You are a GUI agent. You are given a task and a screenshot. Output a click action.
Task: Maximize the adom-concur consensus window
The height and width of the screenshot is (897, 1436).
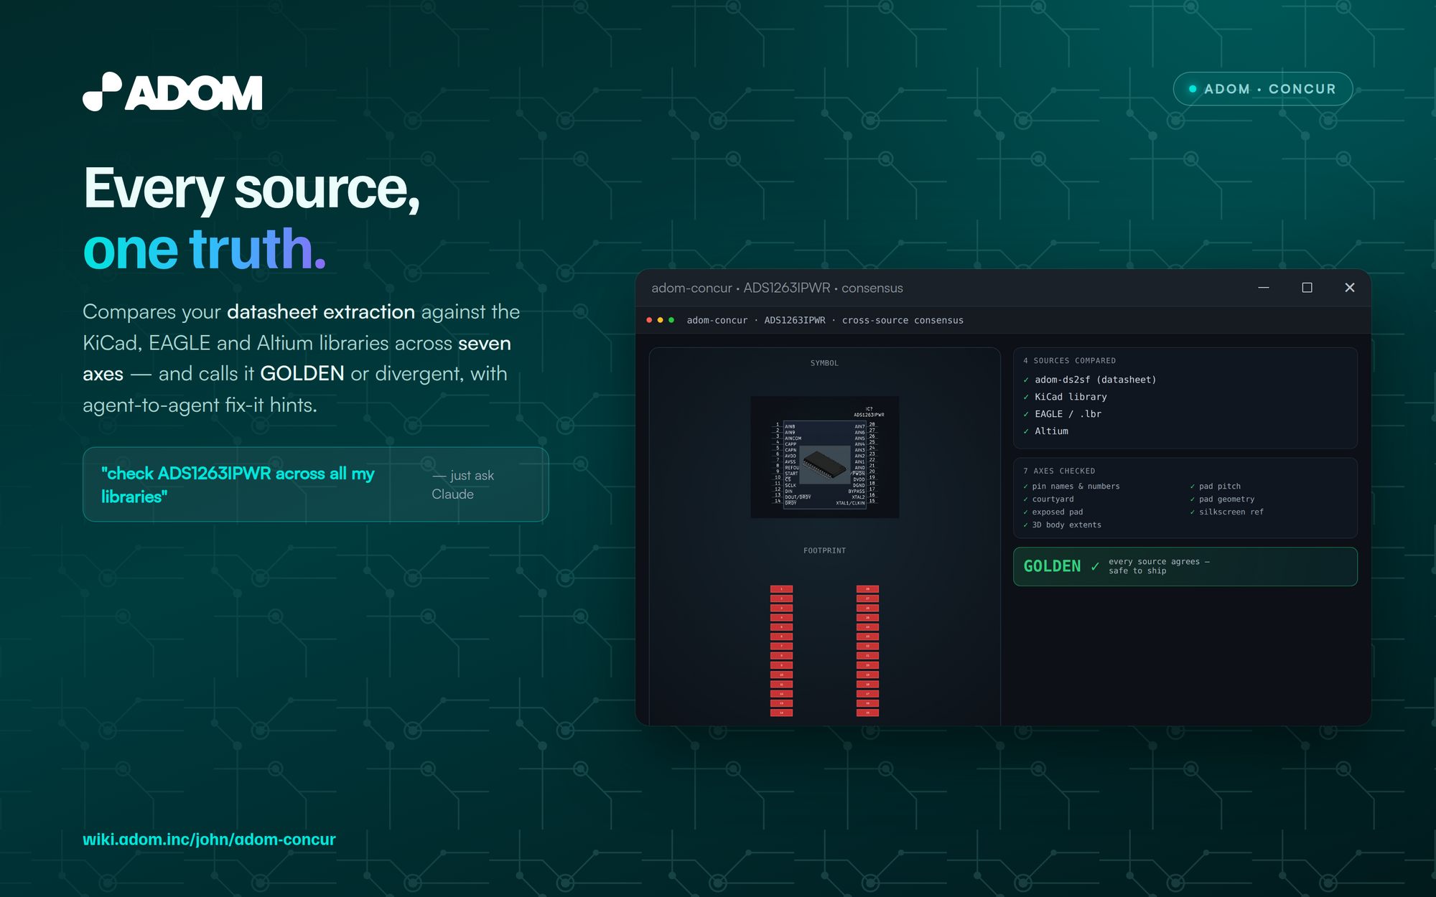(1307, 288)
